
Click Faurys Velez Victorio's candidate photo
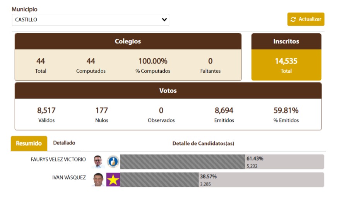98,161
